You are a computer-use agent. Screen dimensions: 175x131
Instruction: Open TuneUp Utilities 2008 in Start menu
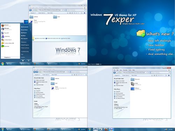point(8,43)
